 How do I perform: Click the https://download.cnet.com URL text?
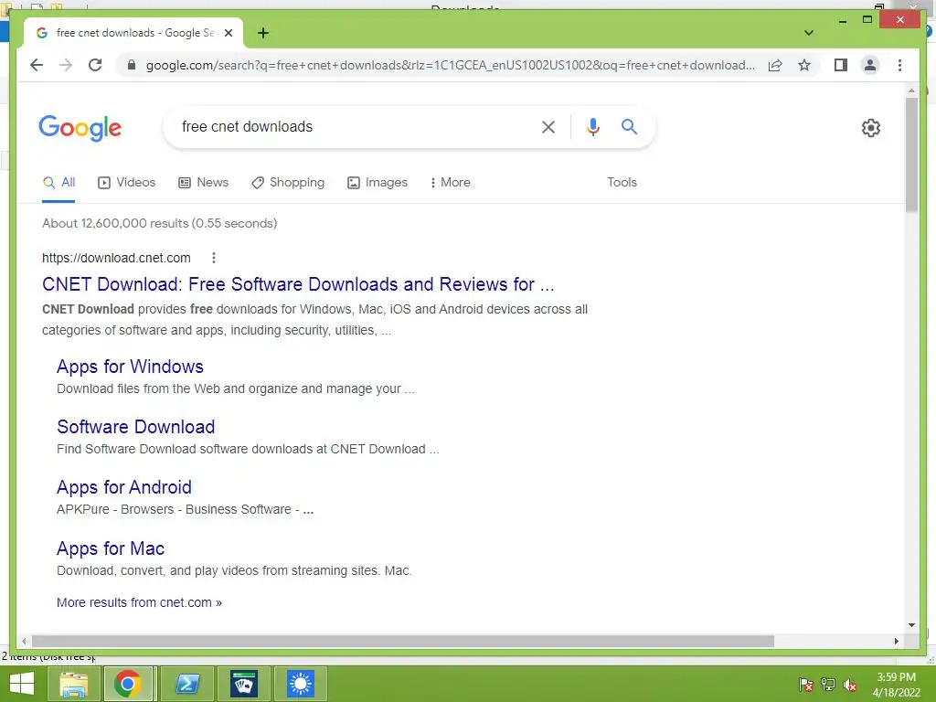pos(116,258)
